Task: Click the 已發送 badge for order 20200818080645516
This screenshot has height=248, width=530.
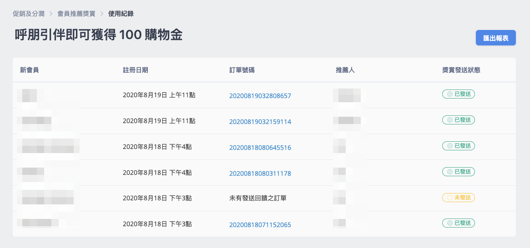Action: [x=459, y=146]
